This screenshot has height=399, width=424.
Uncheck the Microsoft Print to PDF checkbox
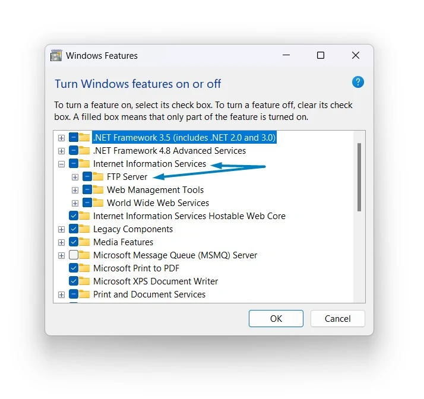(74, 268)
